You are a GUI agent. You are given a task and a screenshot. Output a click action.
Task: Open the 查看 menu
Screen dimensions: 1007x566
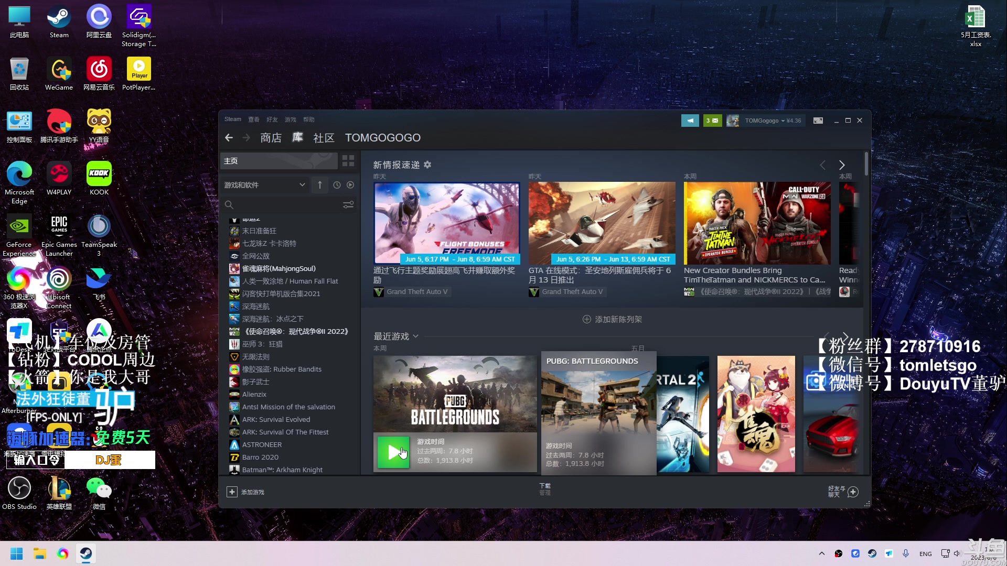(254, 119)
